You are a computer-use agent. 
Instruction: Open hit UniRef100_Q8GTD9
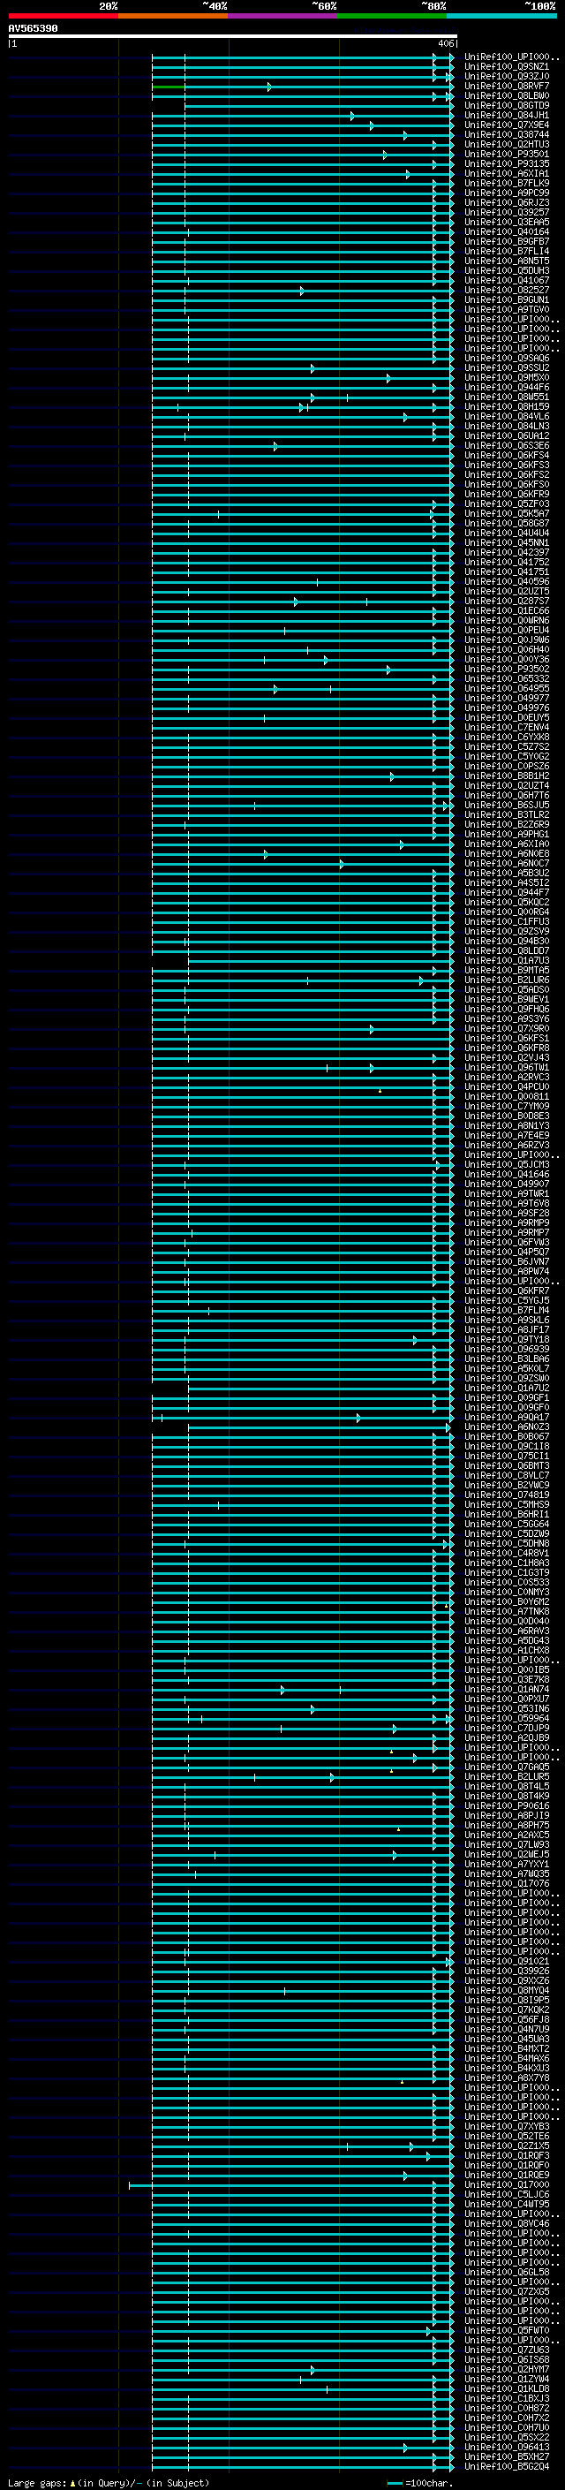pyautogui.click(x=507, y=105)
